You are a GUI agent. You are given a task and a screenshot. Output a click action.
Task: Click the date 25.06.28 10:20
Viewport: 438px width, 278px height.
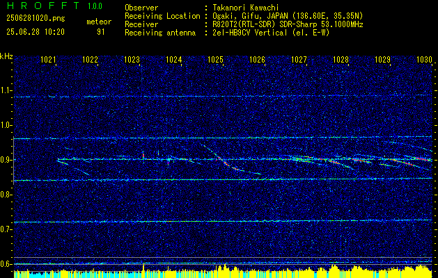(x=36, y=32)
